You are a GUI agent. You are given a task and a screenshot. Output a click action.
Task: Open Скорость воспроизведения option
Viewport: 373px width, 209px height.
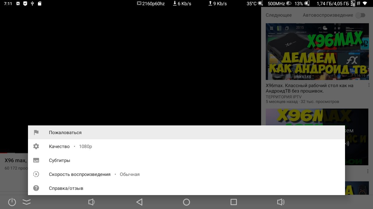coord(186,174)
